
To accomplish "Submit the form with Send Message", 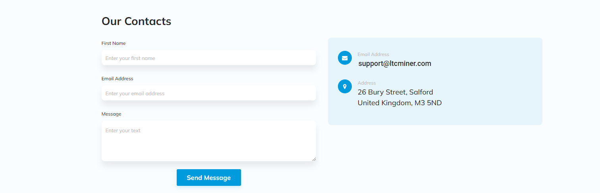I will 209,178.
